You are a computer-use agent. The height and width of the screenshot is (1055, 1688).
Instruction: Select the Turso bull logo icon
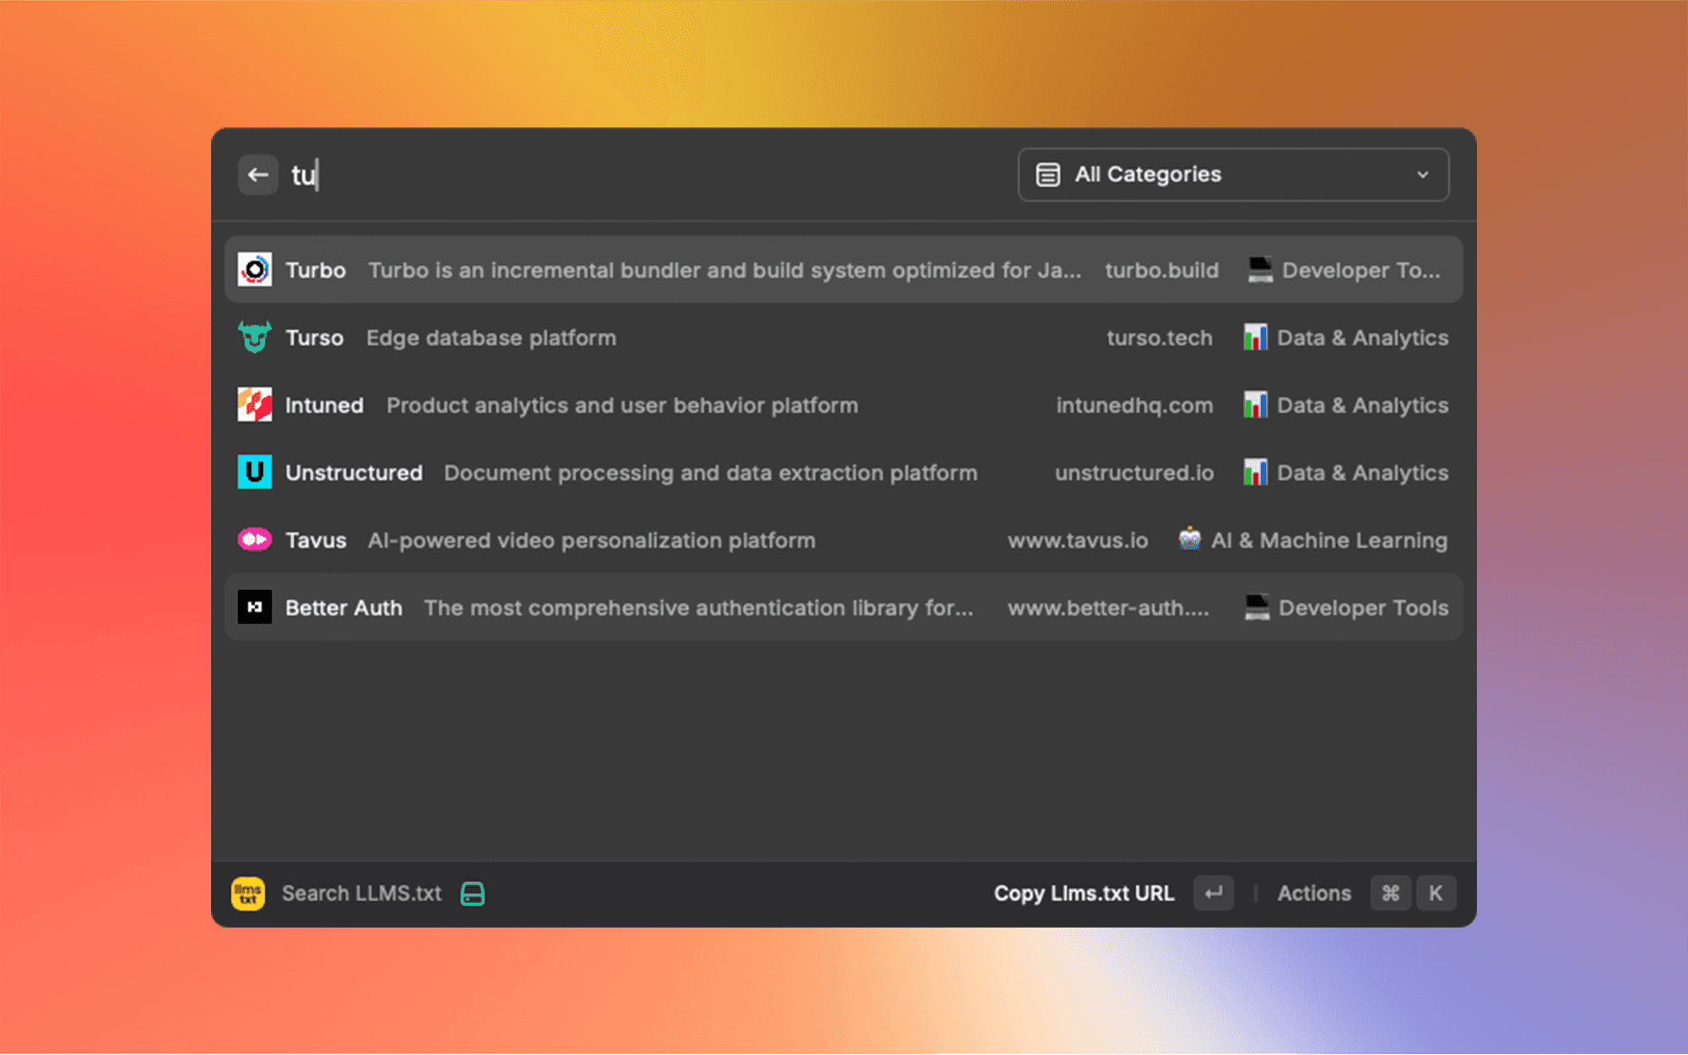254,337
